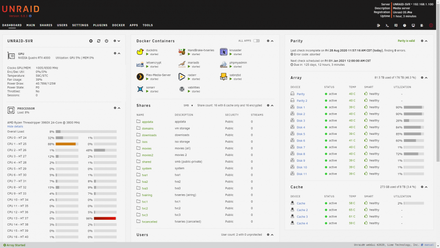The height and width of the screenshot is (248, 440).
Task: Click the red alert notification icon
Action: coord(431,25)
